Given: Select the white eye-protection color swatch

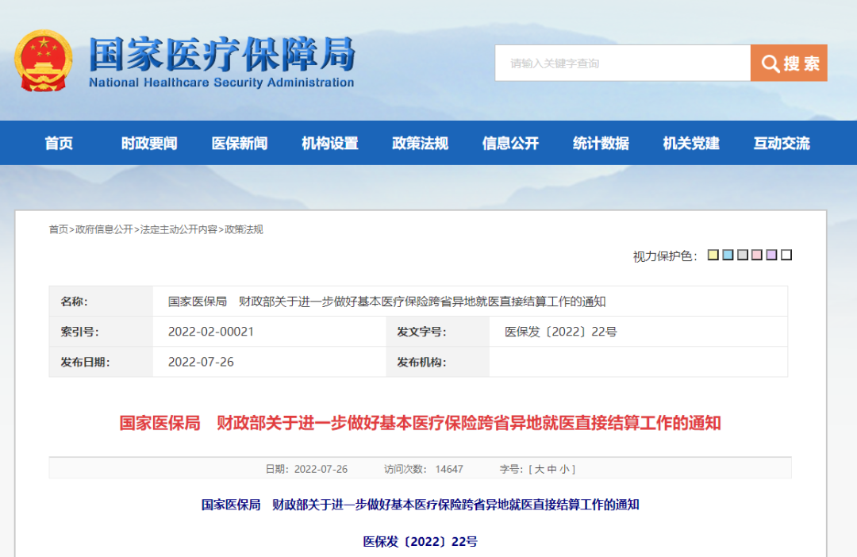Looking at the screenshot, I should click(787, 255).
